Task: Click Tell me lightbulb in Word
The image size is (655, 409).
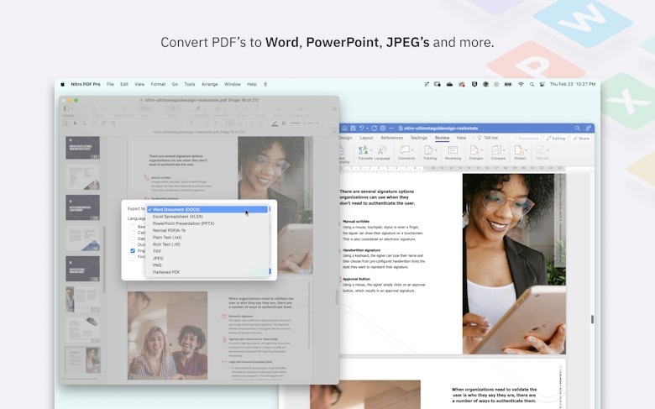Action: (479, 138)
